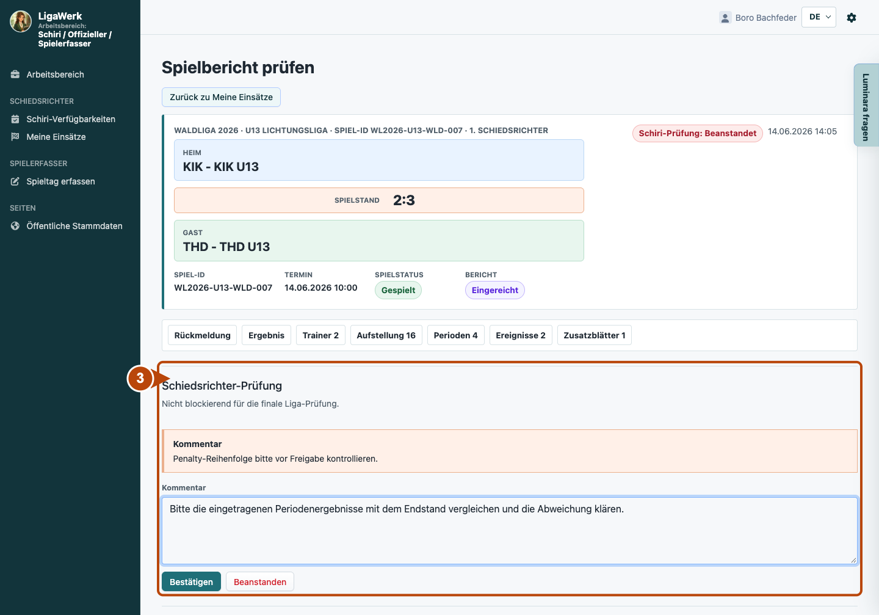Click the HEIM team KIK - KIK U13
The image size is (879, 615).
(x=379, y=160)
